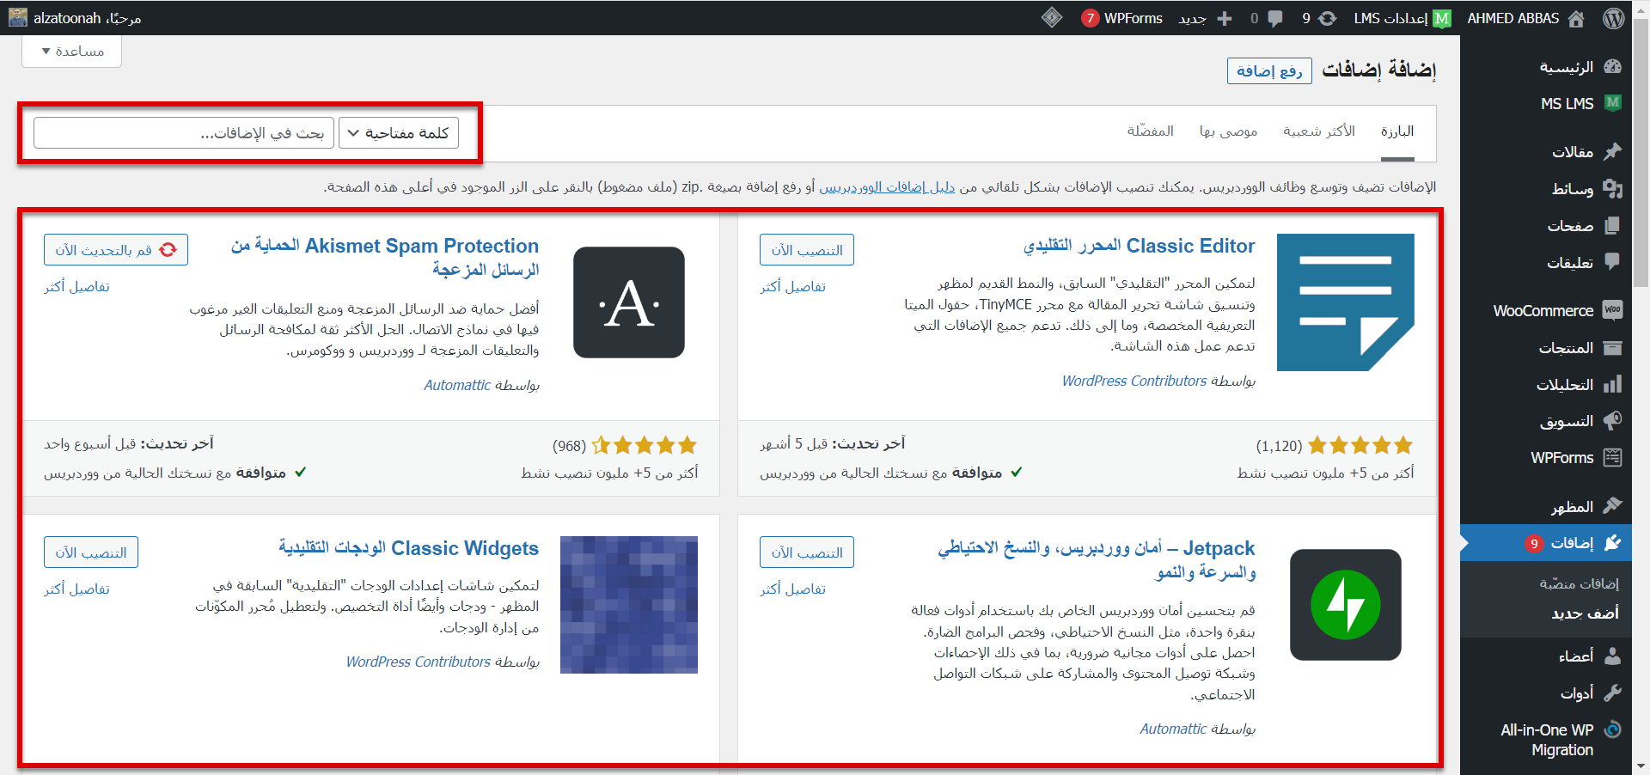The width and height of the screenshot is (1650, 775).
Task: Open WordPress plugin directory link
Action: pos(887,187)
